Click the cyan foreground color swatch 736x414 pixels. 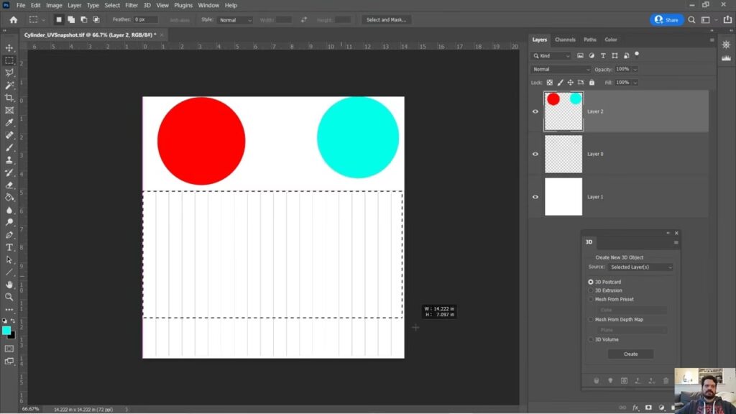click(x=6, y=330)
